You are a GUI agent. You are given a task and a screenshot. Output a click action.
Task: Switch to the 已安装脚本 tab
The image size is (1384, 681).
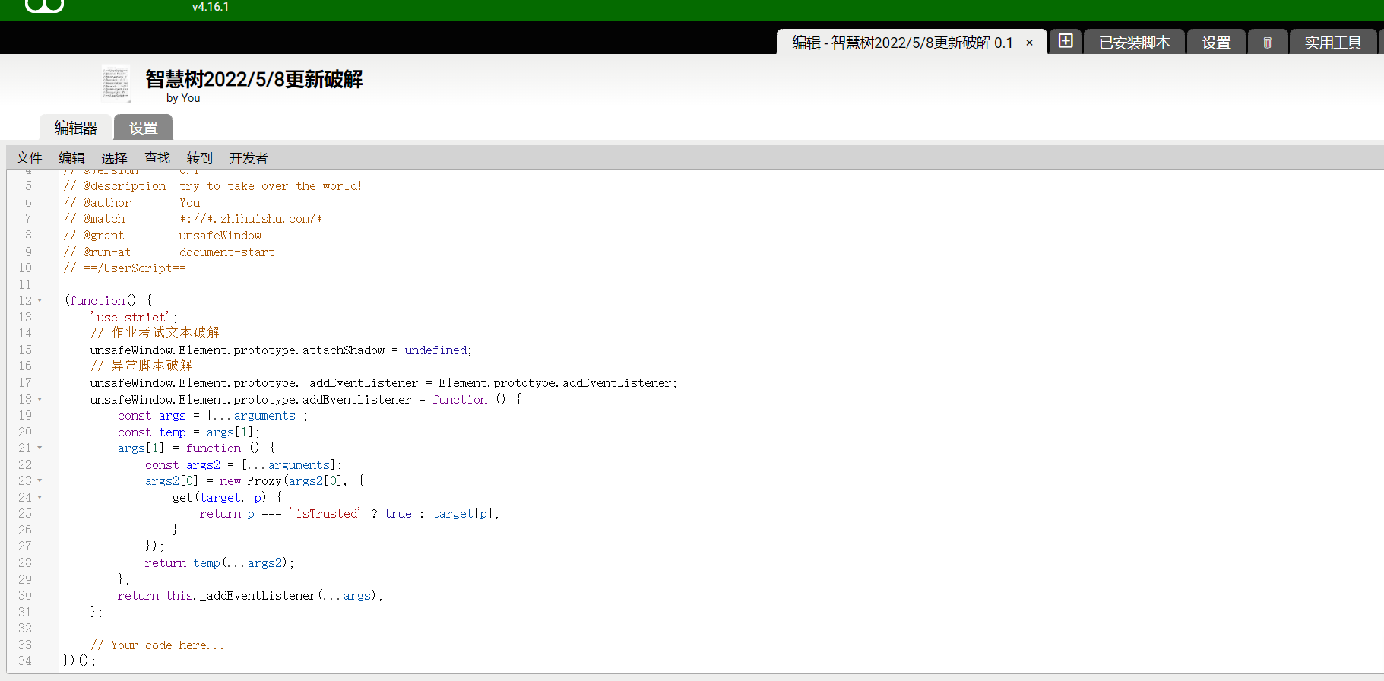tap(1134, 43)
